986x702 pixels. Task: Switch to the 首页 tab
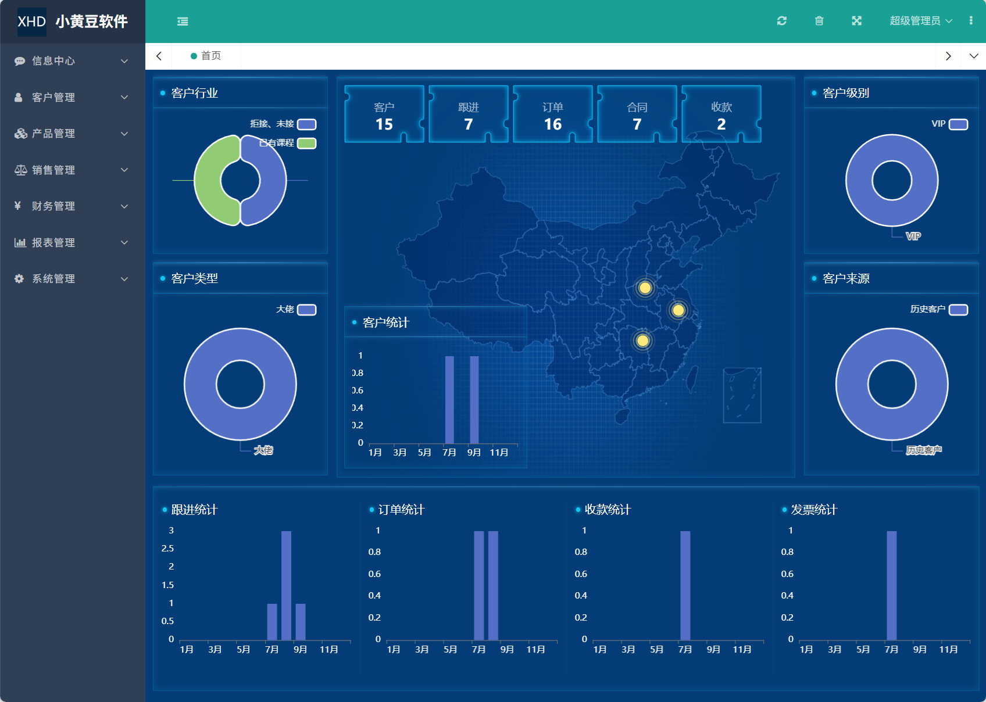[x=206, y=56]
